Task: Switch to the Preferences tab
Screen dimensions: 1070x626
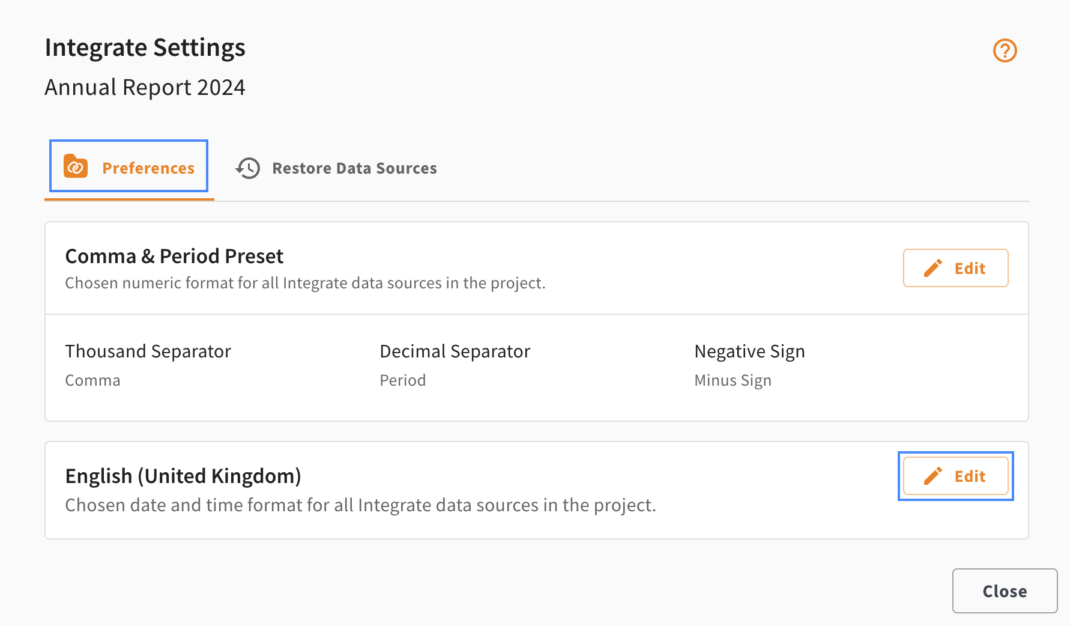Action: point(128,166)
